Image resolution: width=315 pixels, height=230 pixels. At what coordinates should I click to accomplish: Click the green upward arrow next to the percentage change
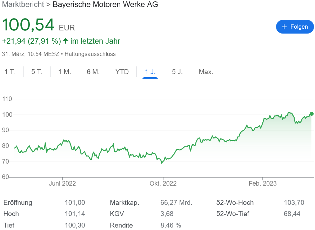pyautogui.click(x=66, y=41)
